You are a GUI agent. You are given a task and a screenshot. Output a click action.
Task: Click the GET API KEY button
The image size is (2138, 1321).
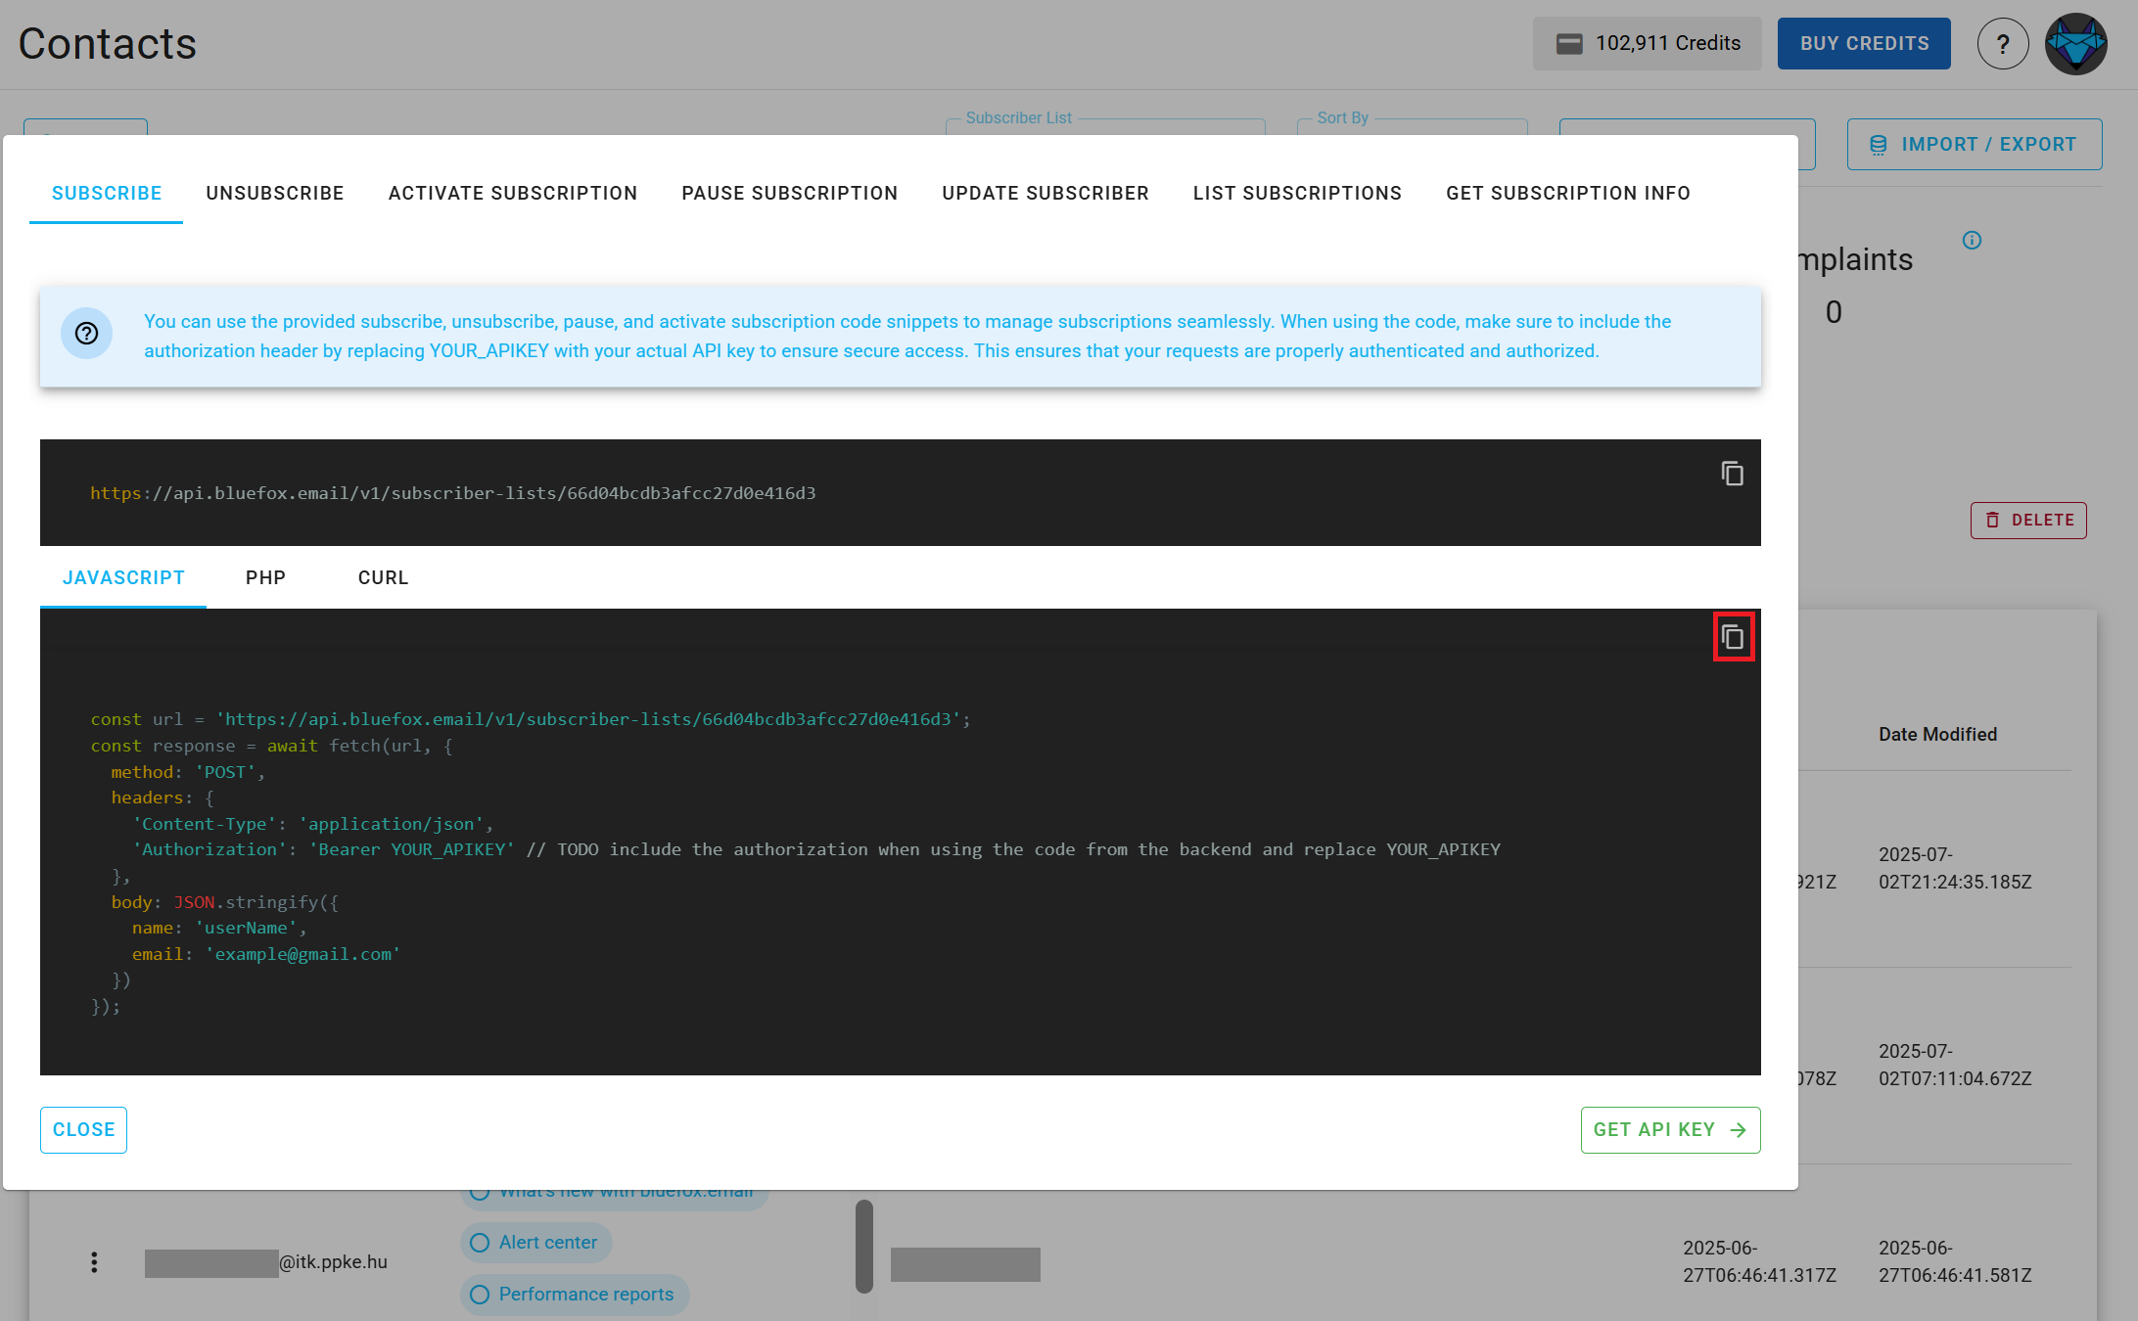click(x=1670, y=1129)
